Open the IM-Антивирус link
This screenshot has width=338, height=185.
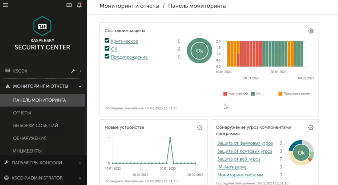(x=232, y=167)
